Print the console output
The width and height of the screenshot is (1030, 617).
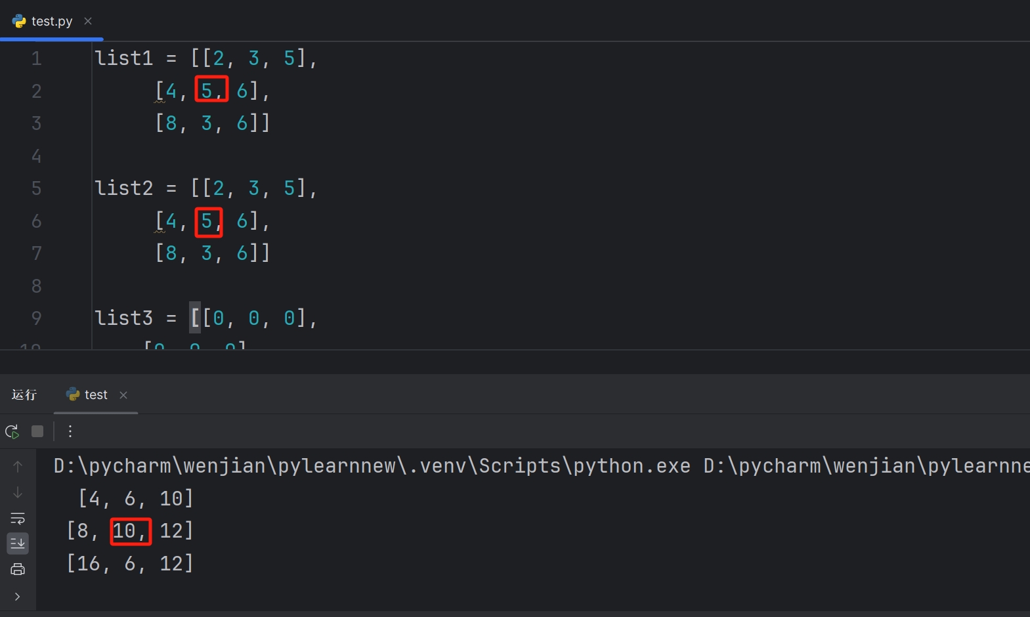pyautogui.click(x=18, y=569)
